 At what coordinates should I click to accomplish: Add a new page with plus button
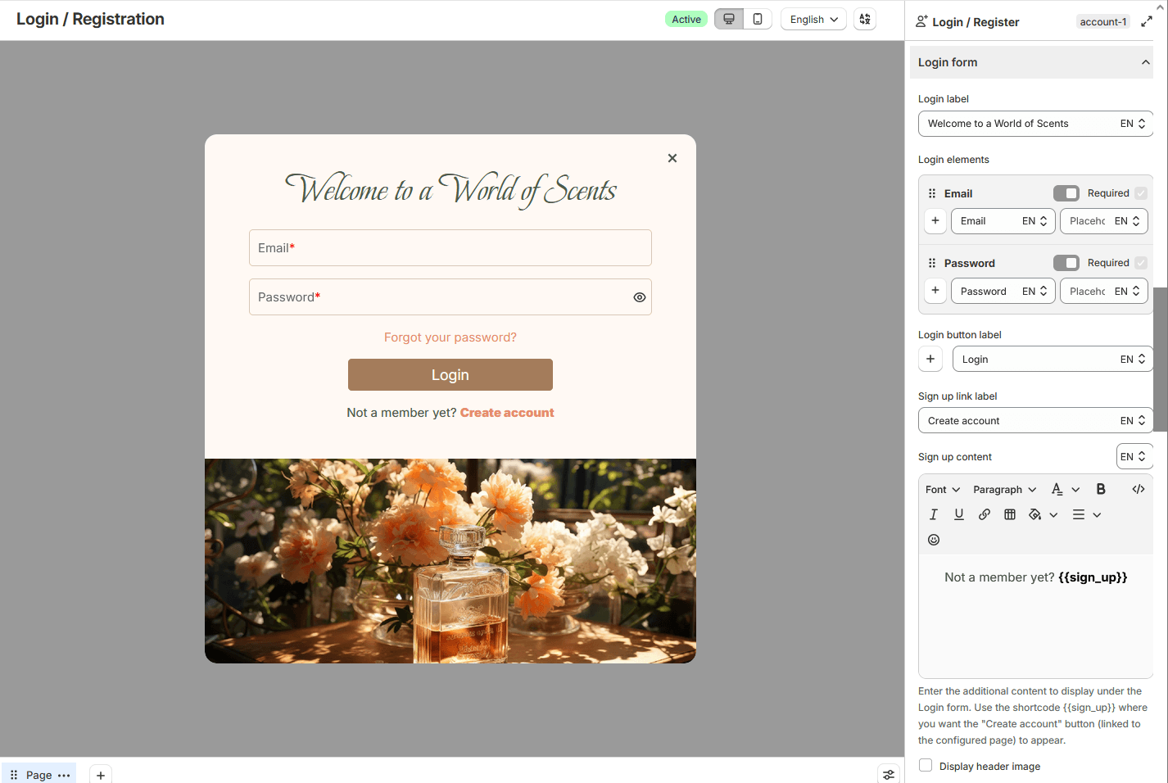point(101,775)
